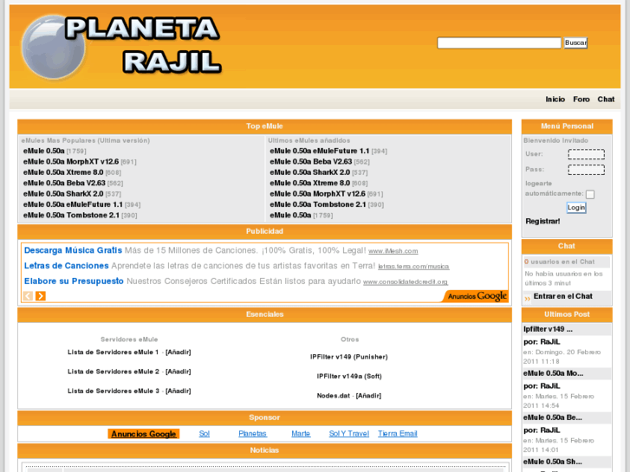Go to previous ad page arrow
The width and height of the screenshot is (630, 472).
(28, 296)
